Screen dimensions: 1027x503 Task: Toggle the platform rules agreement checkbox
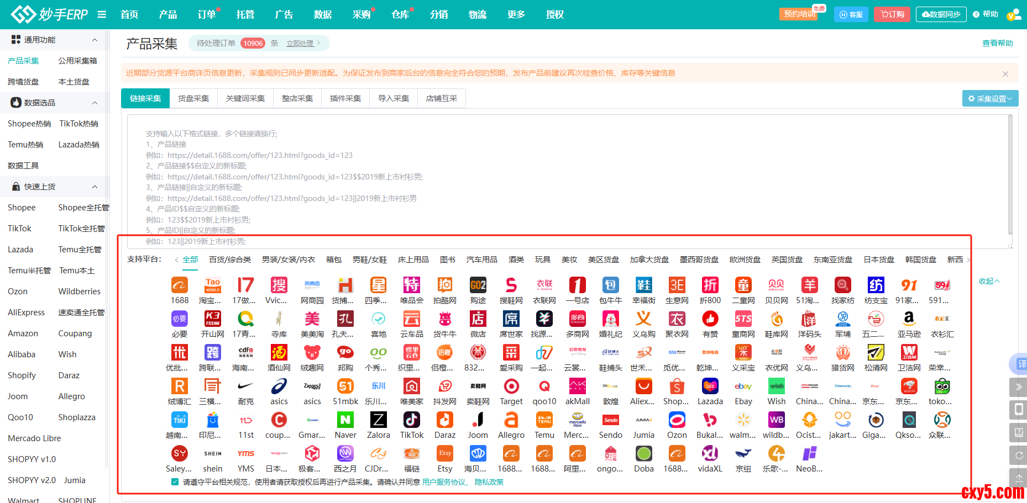175,482
